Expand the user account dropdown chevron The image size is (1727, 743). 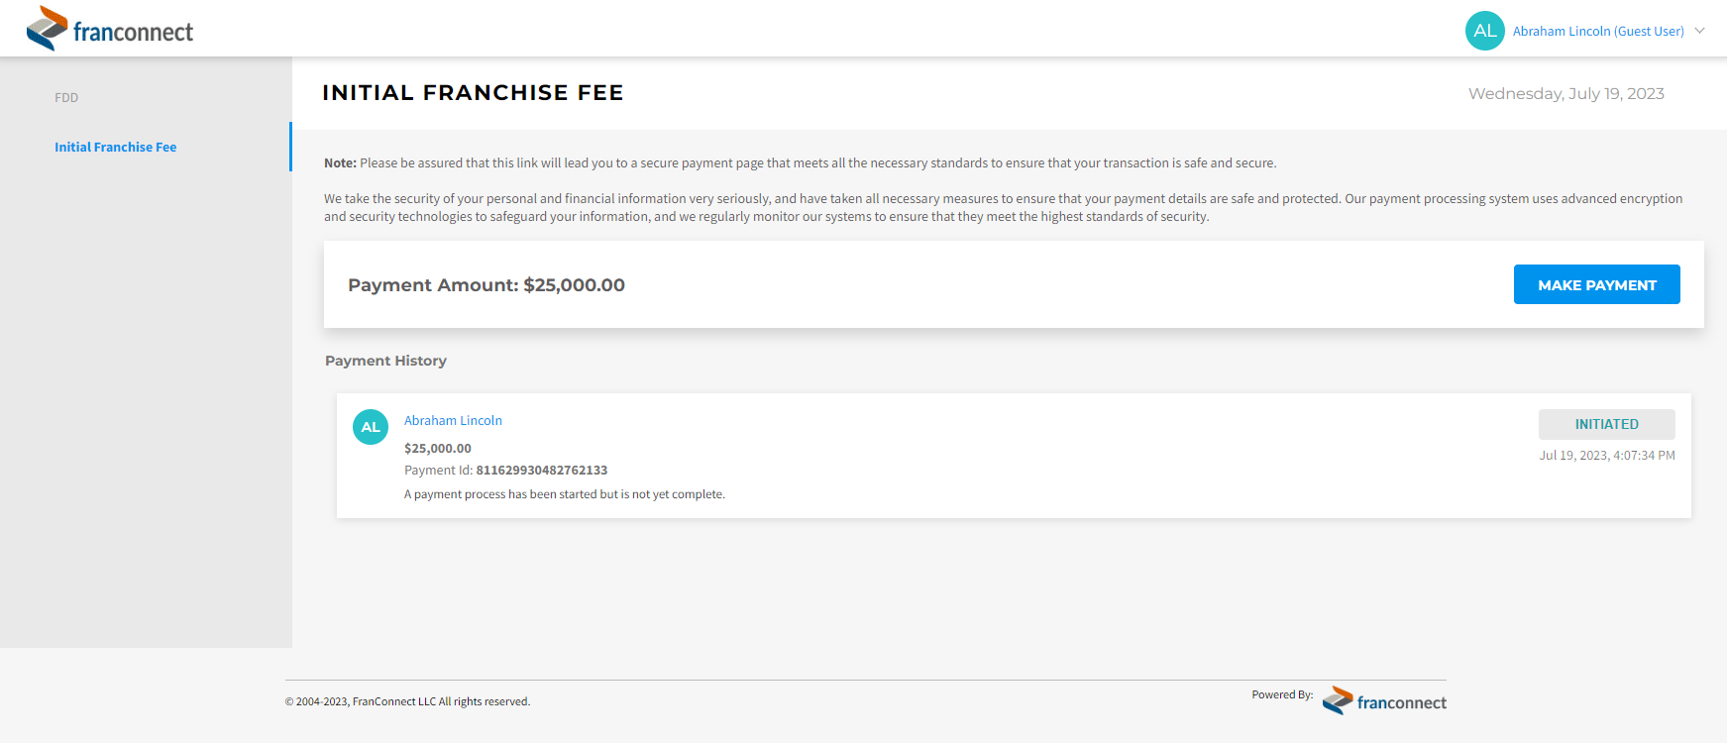(1699, 31)
